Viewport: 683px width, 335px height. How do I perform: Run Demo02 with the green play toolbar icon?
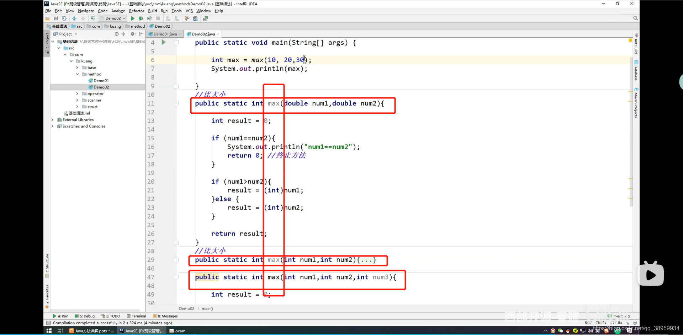coord(133,18)
